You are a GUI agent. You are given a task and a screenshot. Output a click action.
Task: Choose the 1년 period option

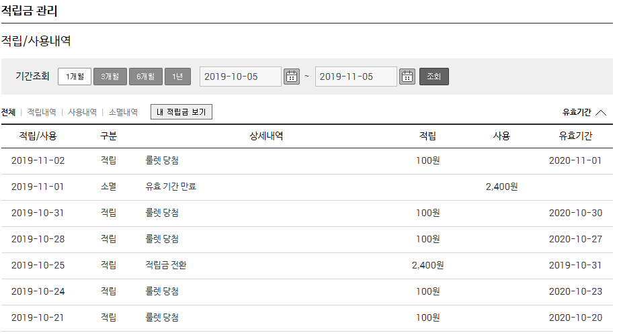[177, 77]
